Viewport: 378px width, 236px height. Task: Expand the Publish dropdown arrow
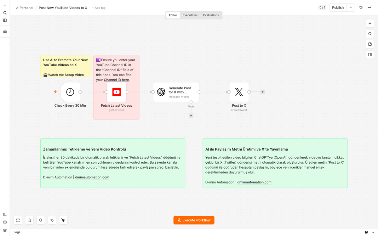pyautogui.click(x=350, y=8)
